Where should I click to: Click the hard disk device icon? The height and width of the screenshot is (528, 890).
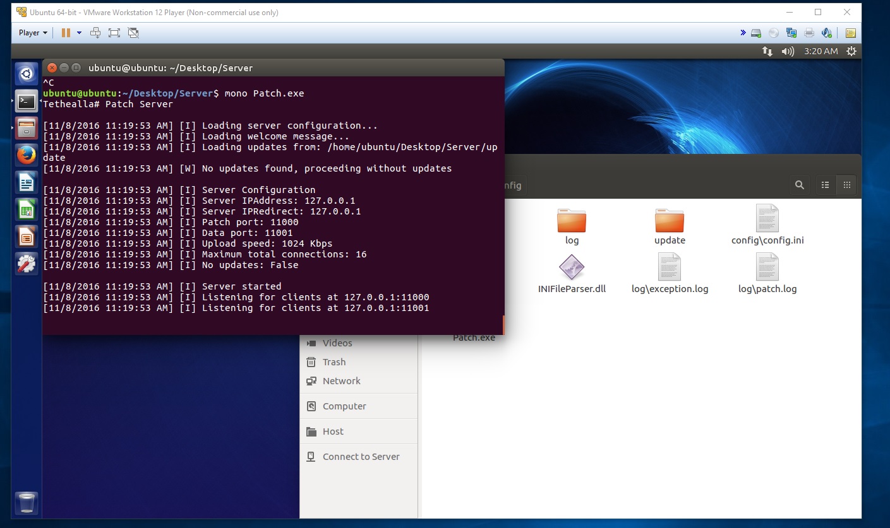point(756,33)
